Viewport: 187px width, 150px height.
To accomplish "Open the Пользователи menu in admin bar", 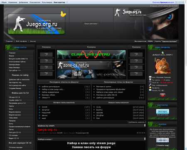I will pyautogui.click(x=35, y=2).
